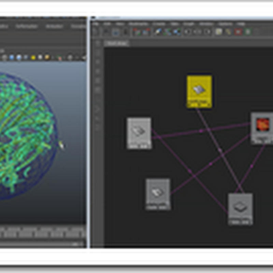Image resolution: width=273 pixels, height=273 pixels.
Task: Select the Work Area tab
Action: click(117, 43)
